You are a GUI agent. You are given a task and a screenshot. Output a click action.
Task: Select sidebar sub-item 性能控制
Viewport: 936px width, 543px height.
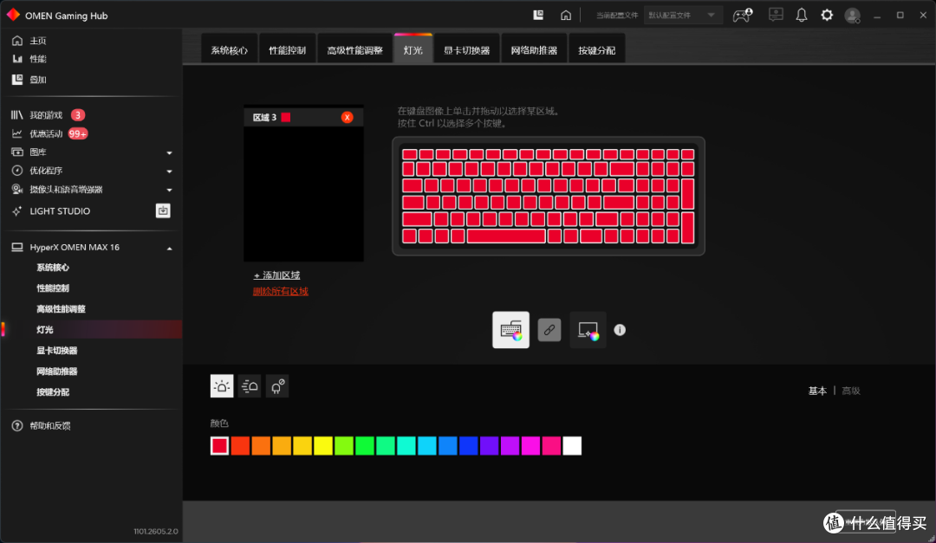pos(53,288)
